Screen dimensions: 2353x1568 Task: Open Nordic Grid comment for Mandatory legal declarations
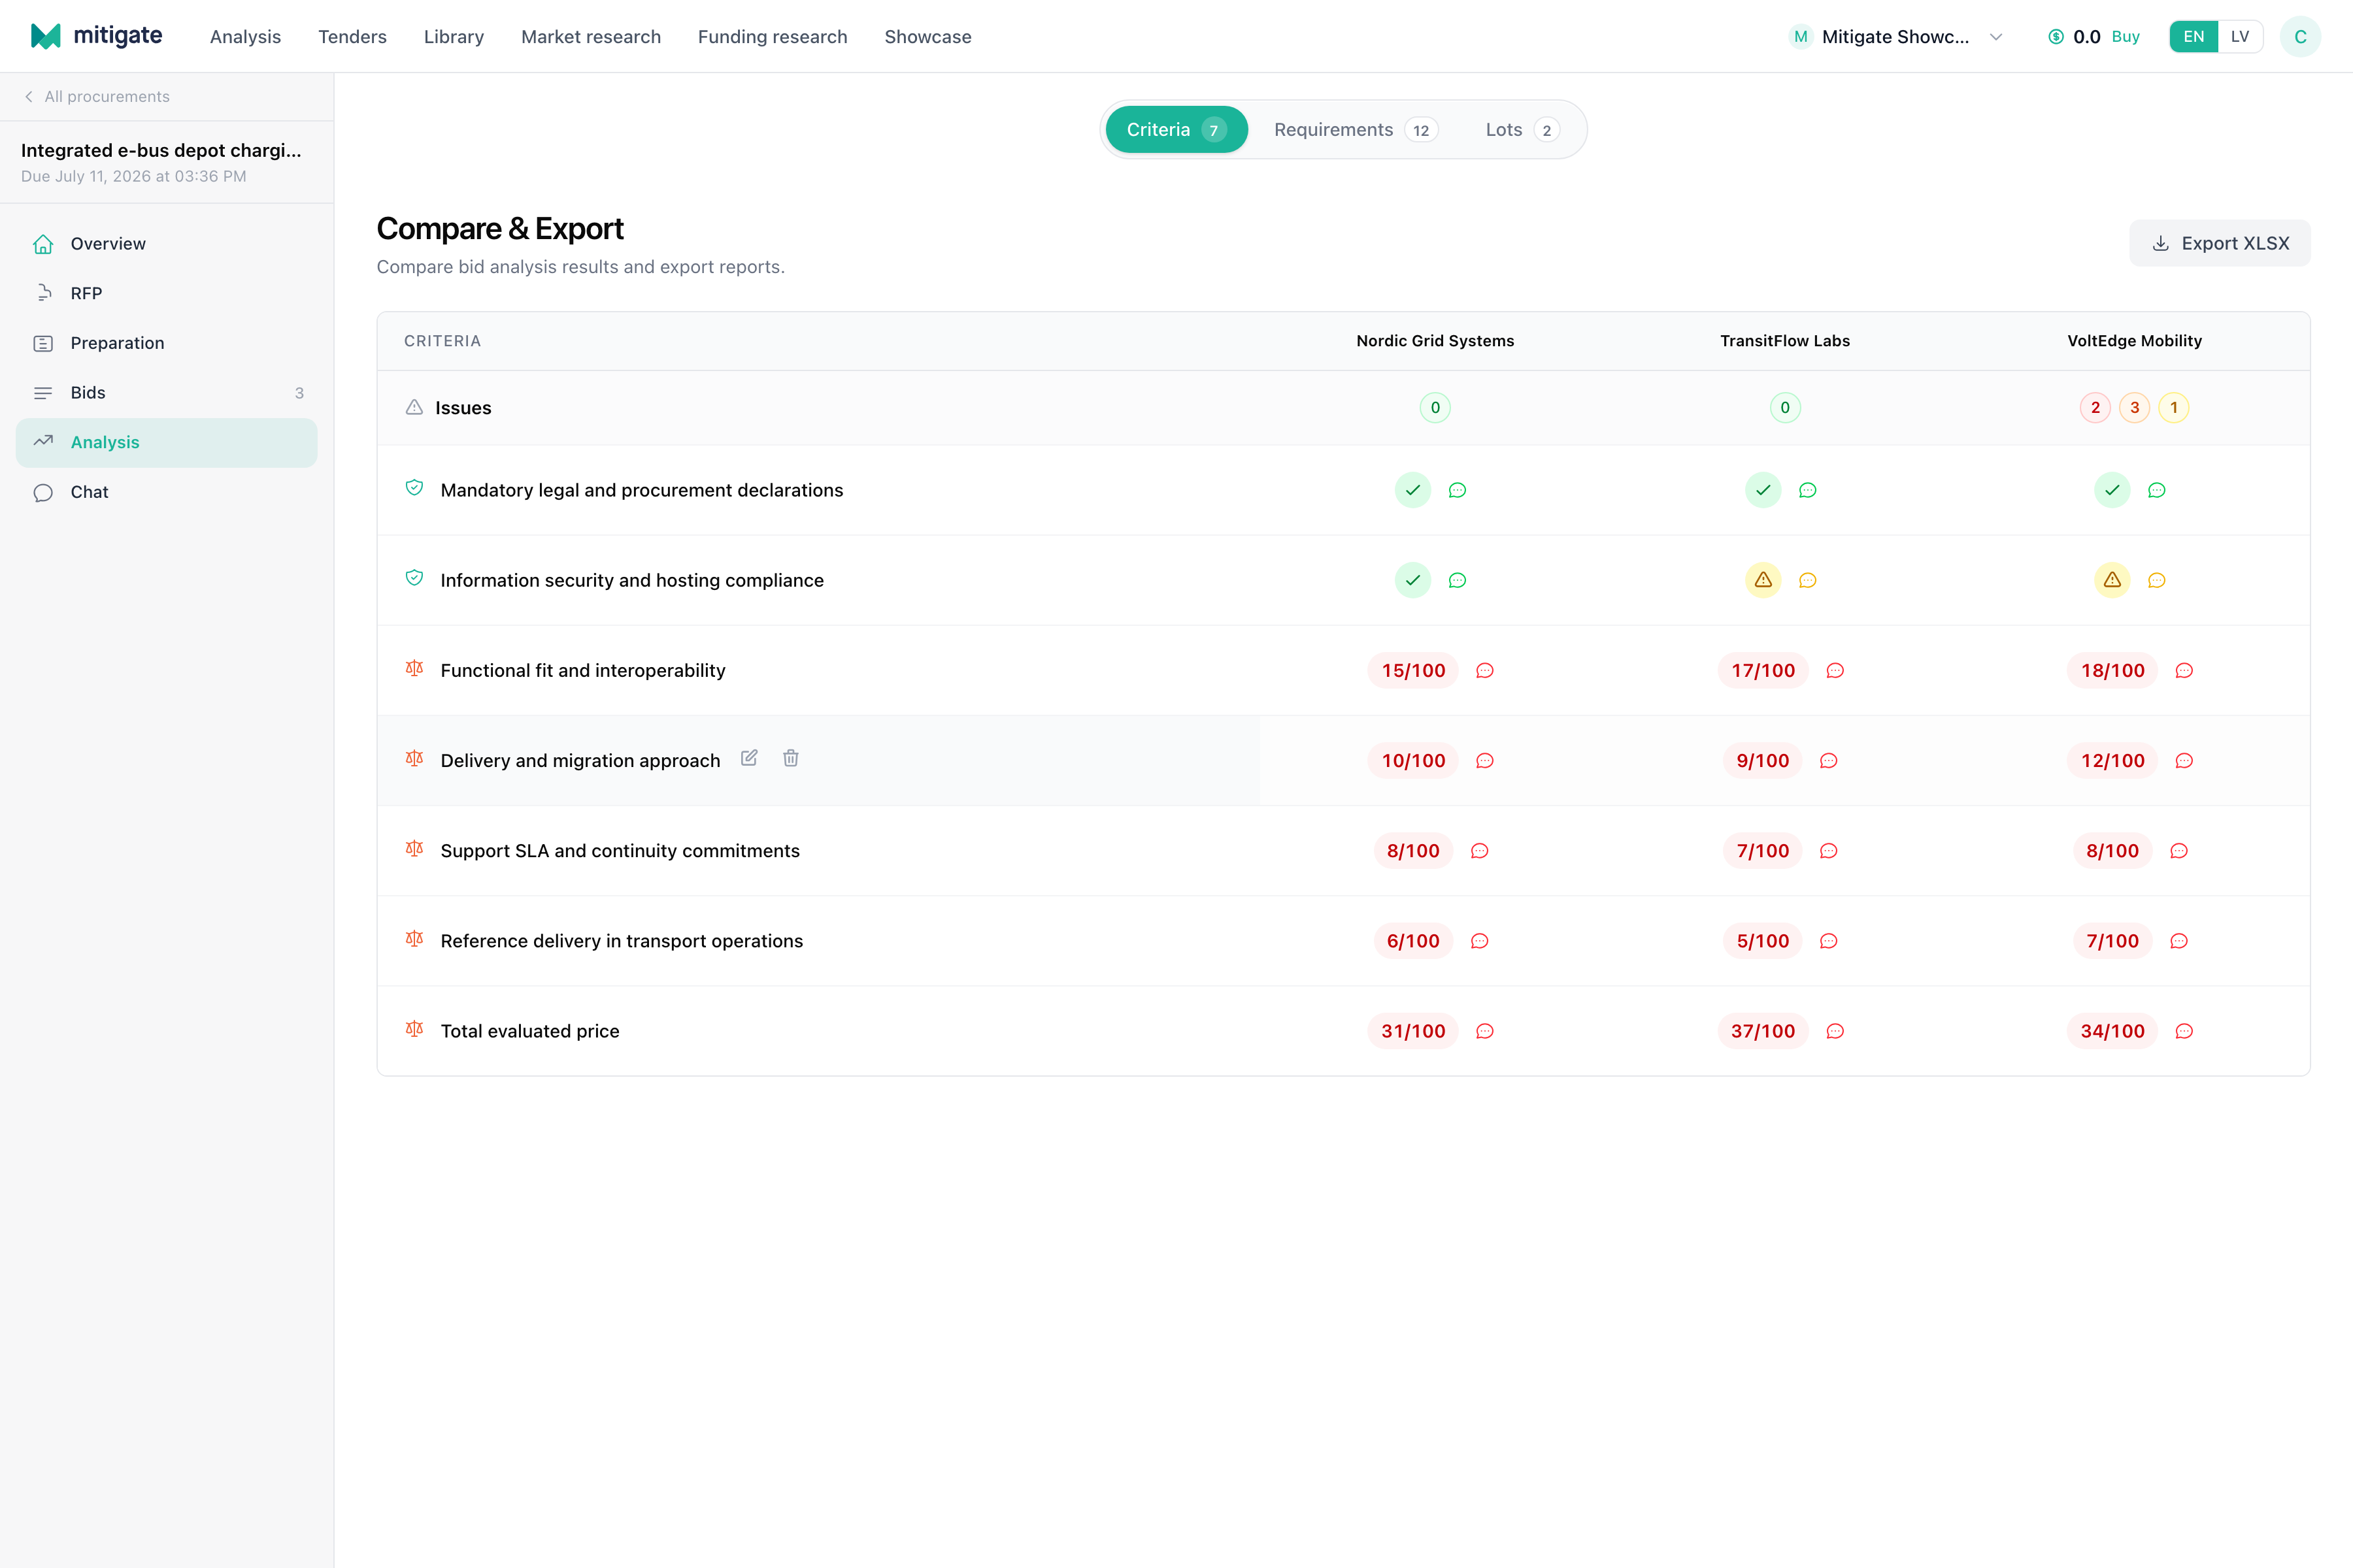(x=1457, y=490)
